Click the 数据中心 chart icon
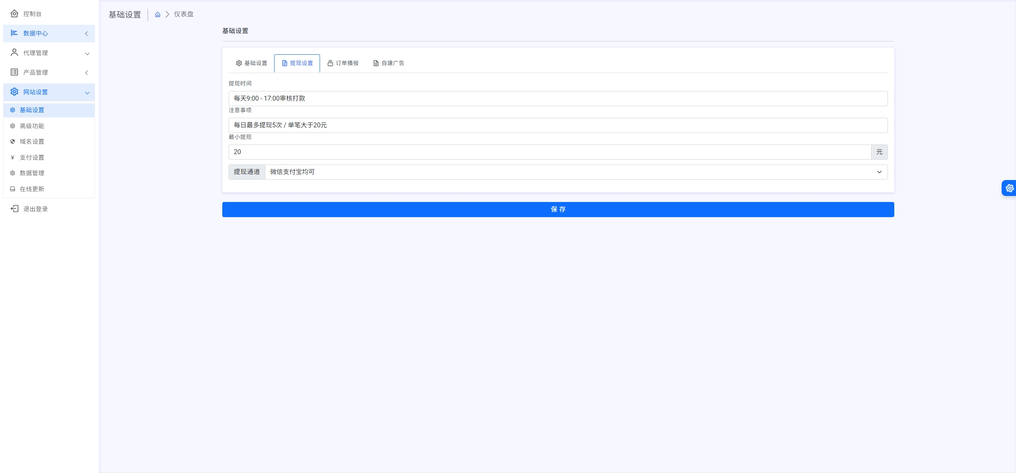 click(14, 33)
